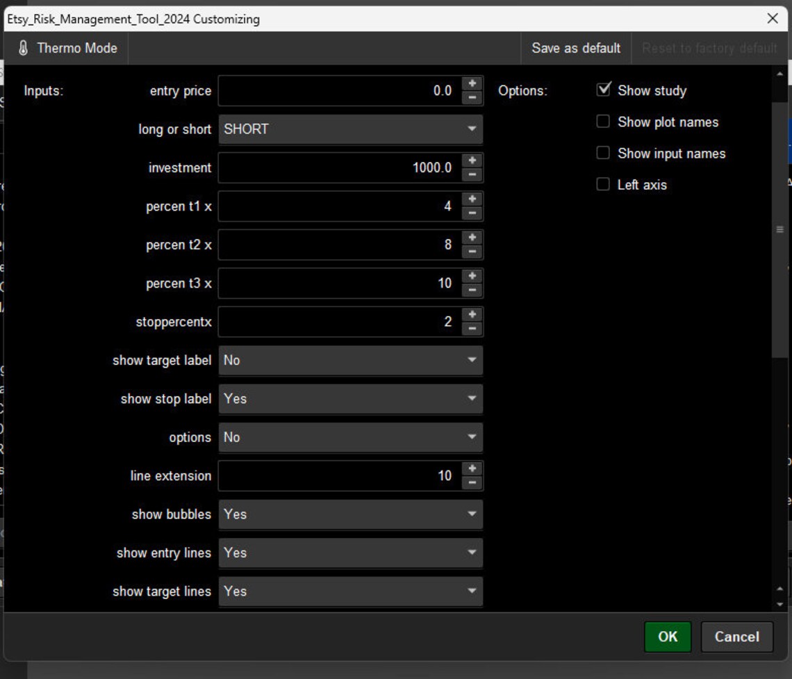Increase percen t2 x using plus arrow
This screenshot has width=792, height=679.
click(x=471, y=238)
